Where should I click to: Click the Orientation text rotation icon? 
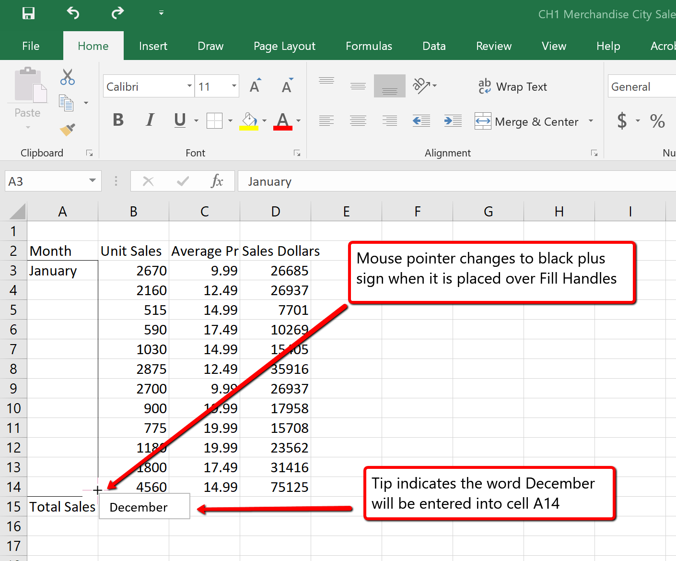coord(421,86)
